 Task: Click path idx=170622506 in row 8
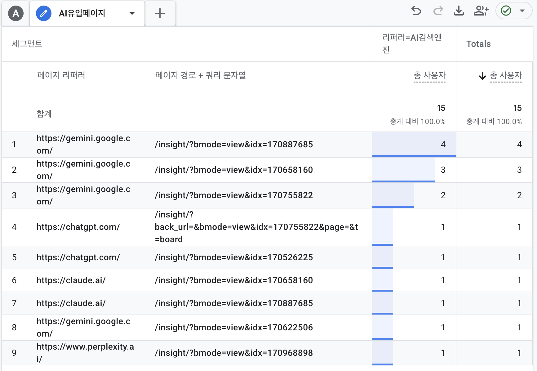(234, 327)
